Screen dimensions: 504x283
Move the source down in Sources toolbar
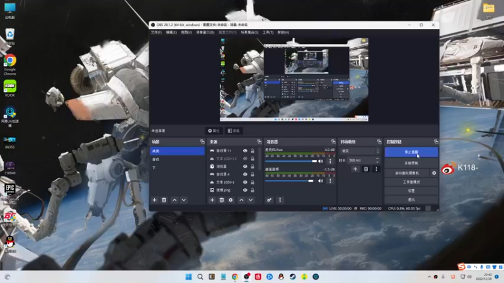click(x=251, y=200)
